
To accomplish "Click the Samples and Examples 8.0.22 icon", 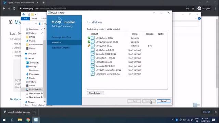I will [x=93, y=74].
